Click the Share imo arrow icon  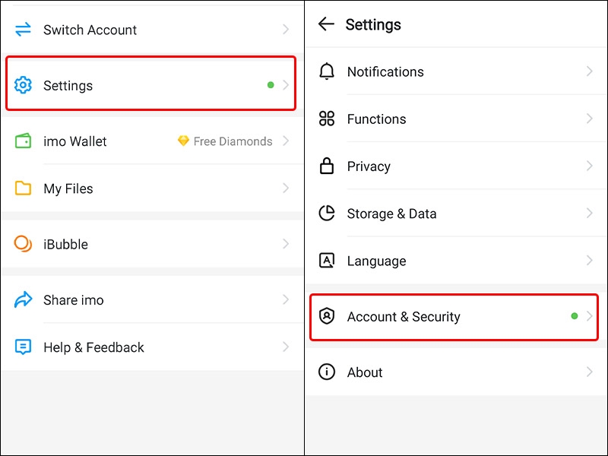pyautogui.click(x=23, y=299)
